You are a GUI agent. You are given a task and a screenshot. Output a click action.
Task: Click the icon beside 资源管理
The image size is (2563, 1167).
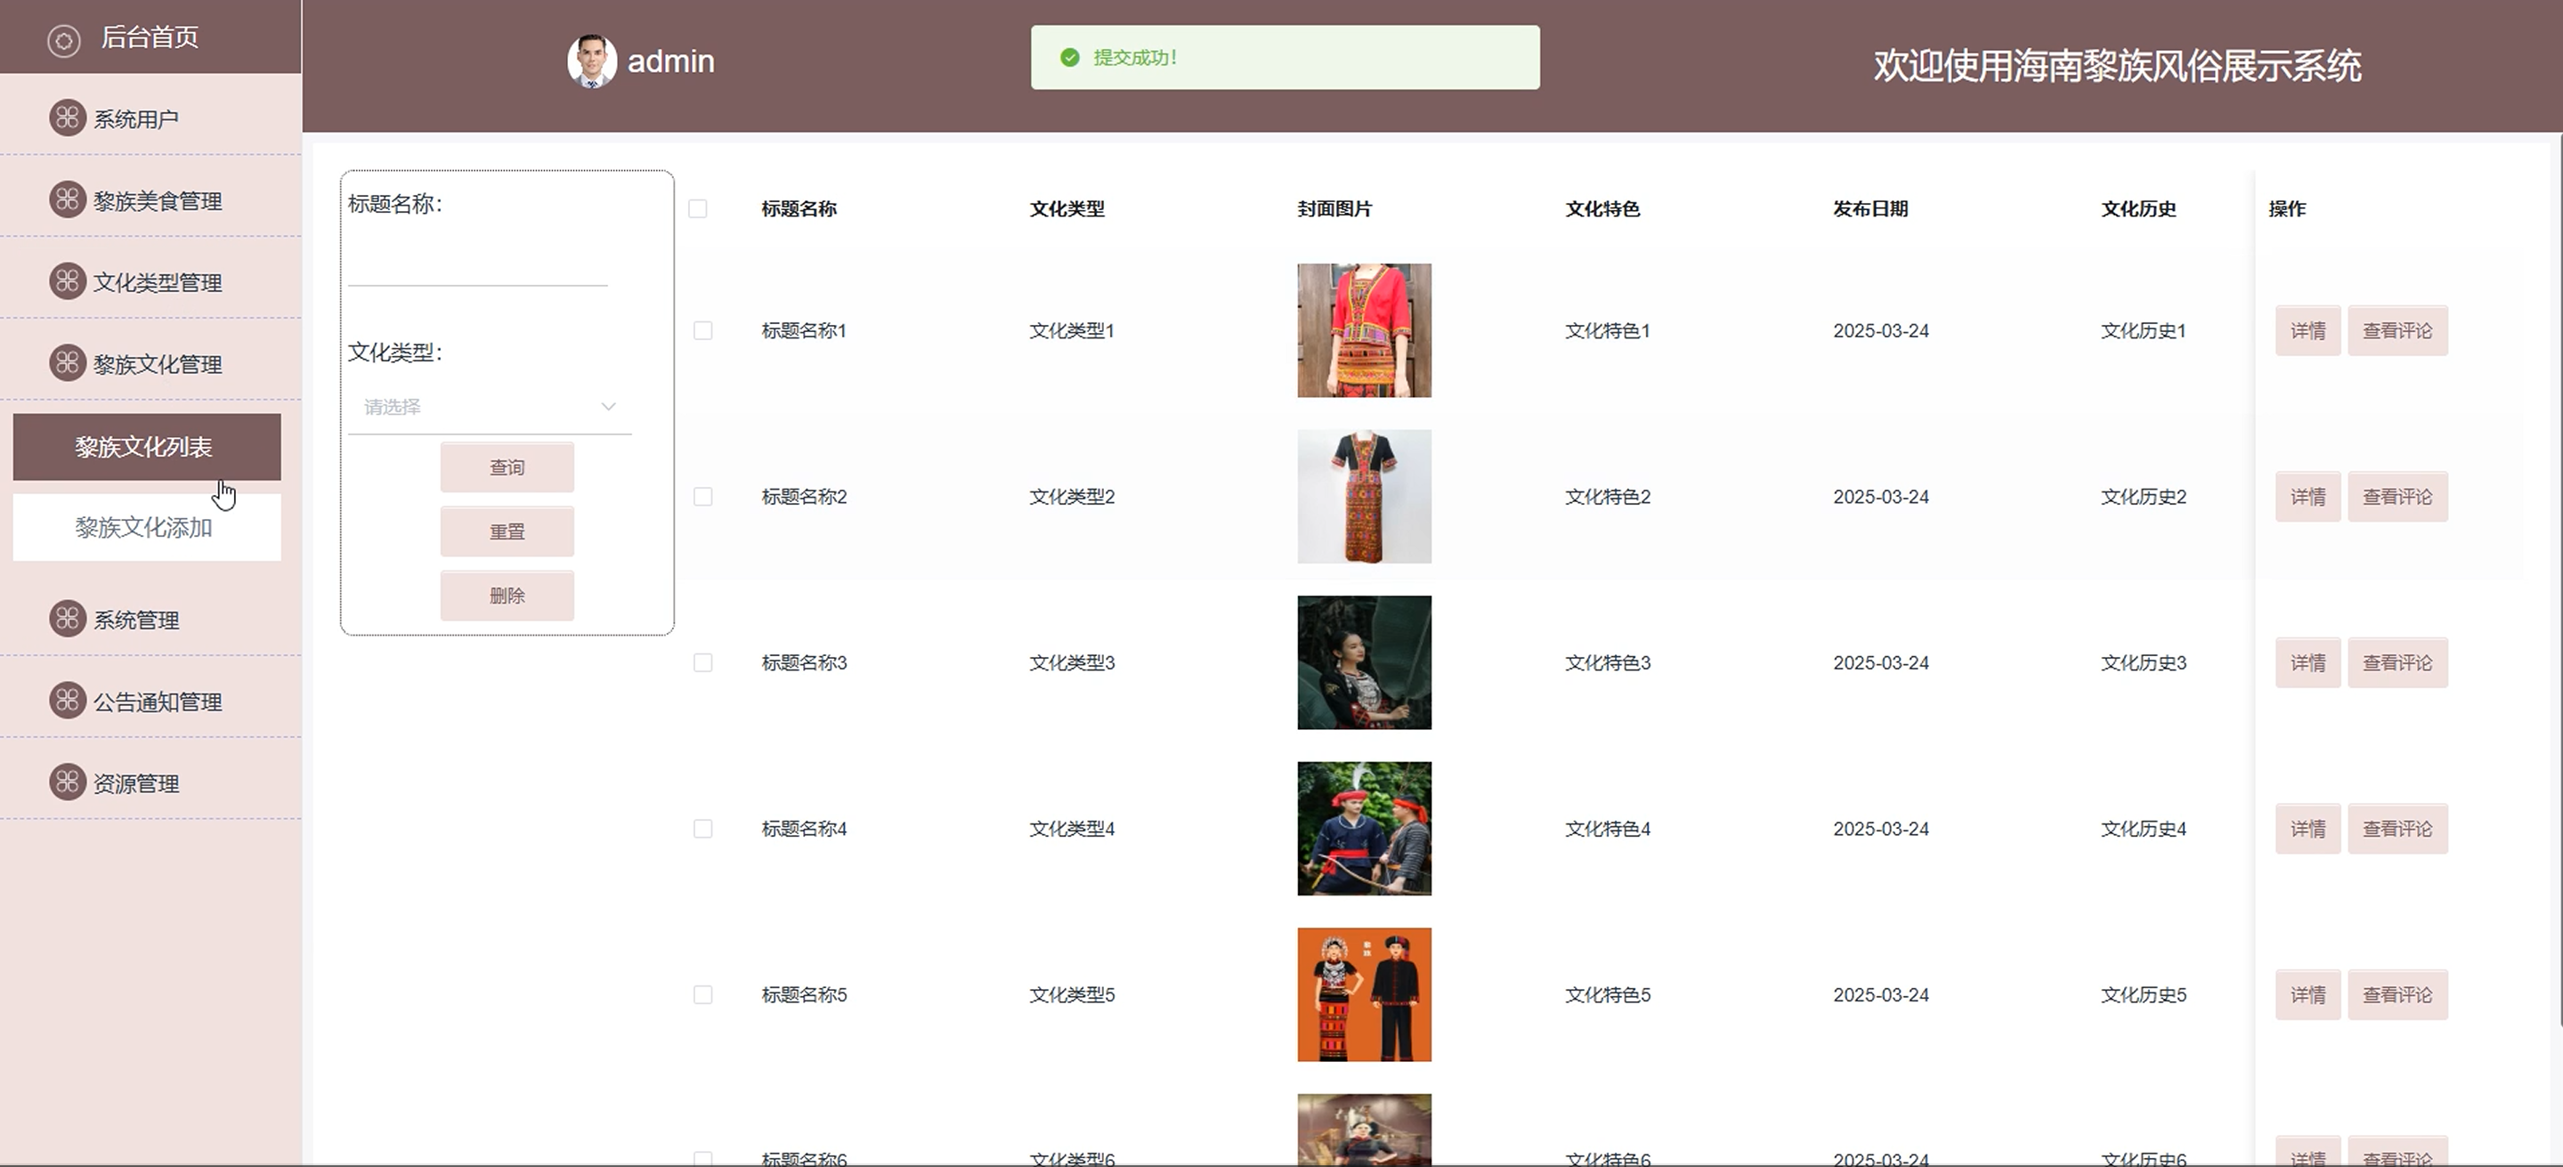tap(68, 782)
